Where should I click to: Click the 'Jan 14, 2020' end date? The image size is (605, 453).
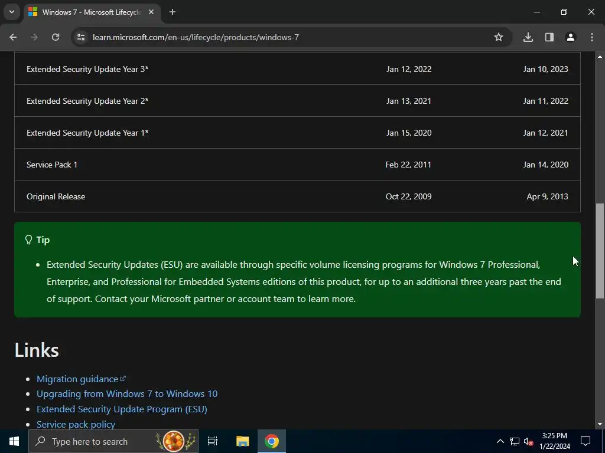(x=545, y=165)
